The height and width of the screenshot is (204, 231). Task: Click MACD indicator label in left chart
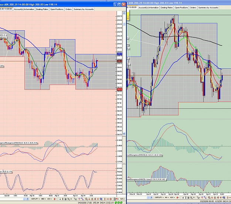tap(19, 143)
